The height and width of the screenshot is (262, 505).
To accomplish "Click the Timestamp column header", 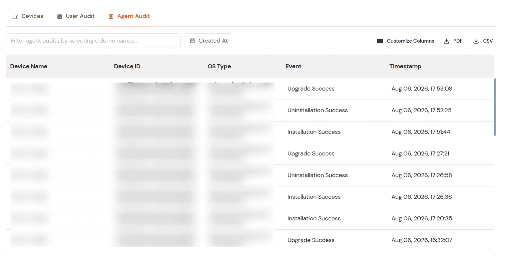I will click(405, 66).
